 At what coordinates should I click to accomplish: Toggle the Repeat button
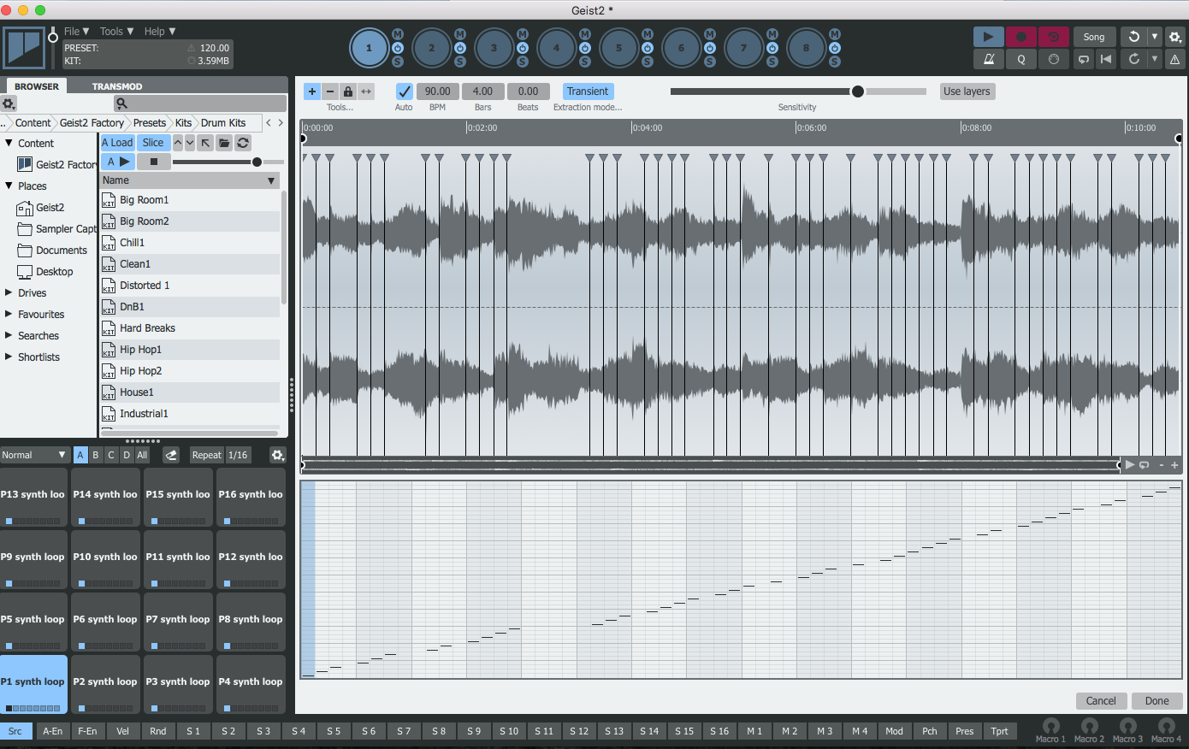[x=207, y=455]
